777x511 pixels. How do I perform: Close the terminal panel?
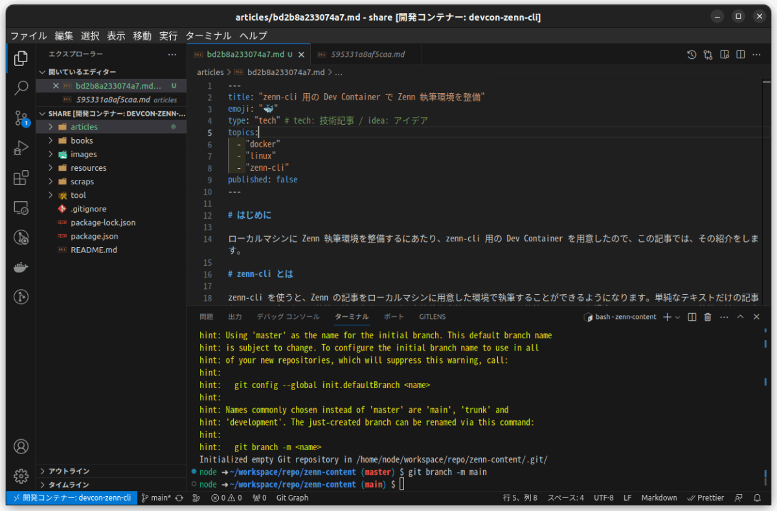757,317
